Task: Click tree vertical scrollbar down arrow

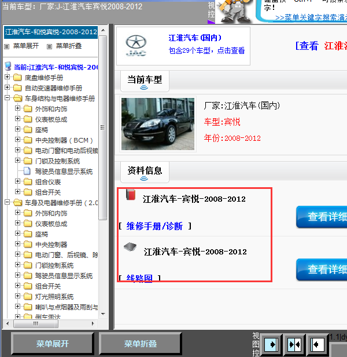Action: [103, 314]
